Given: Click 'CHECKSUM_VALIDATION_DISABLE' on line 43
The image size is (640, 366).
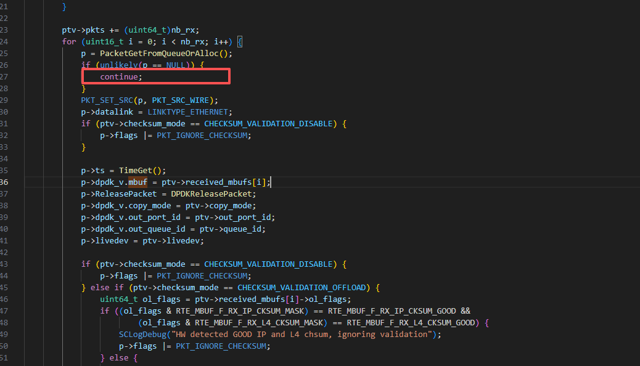Looking at the screenshot, I should coord(269,264).
